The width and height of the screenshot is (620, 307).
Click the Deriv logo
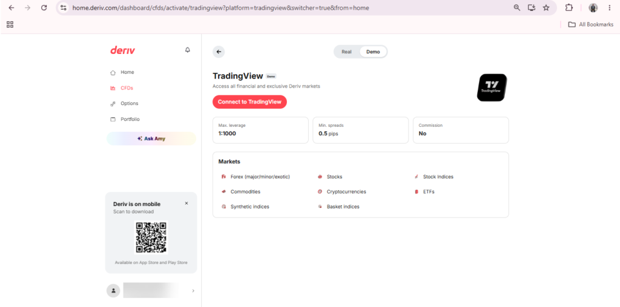[x=122, y=50]
